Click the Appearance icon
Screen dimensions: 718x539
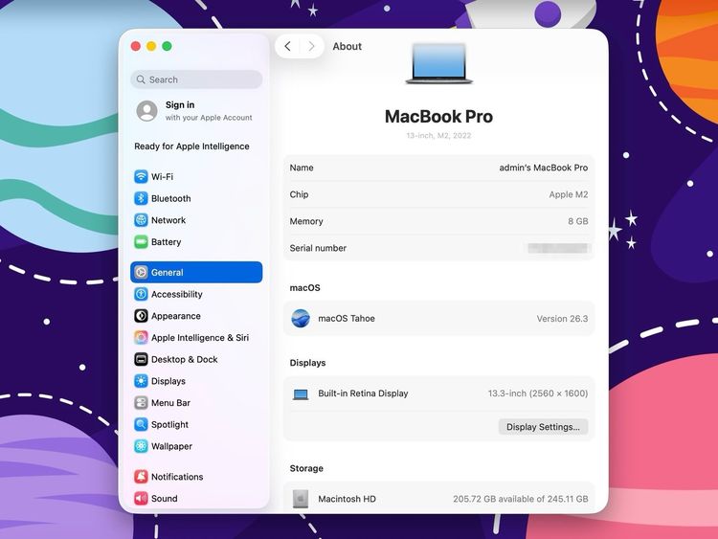coord(141,316)
